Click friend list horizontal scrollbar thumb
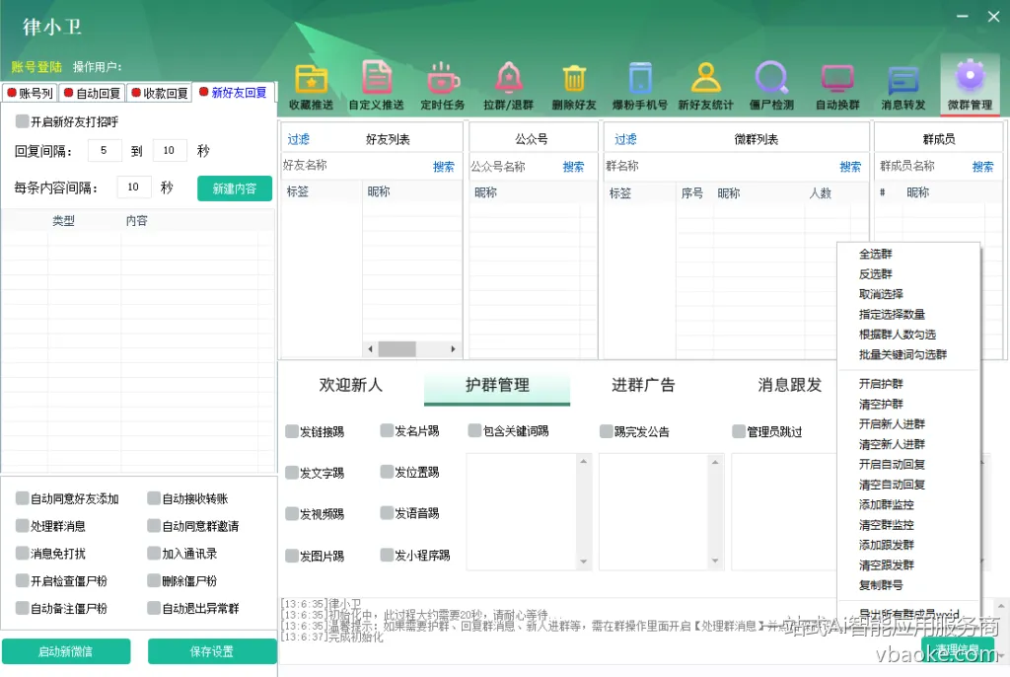Image resolution: width=1010 pixels, height=677 pixels. click(397, 348)
